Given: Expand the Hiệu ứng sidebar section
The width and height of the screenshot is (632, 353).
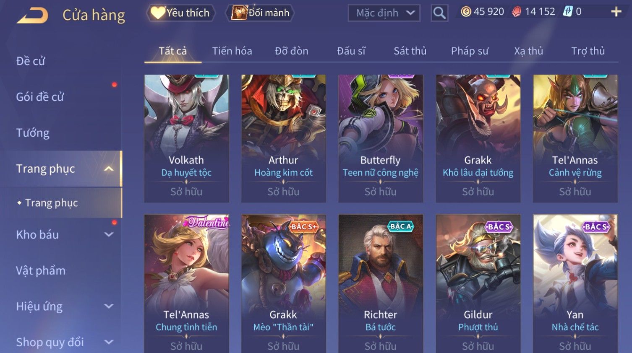Looking at the screenshot, I should [x=109, y=306].
